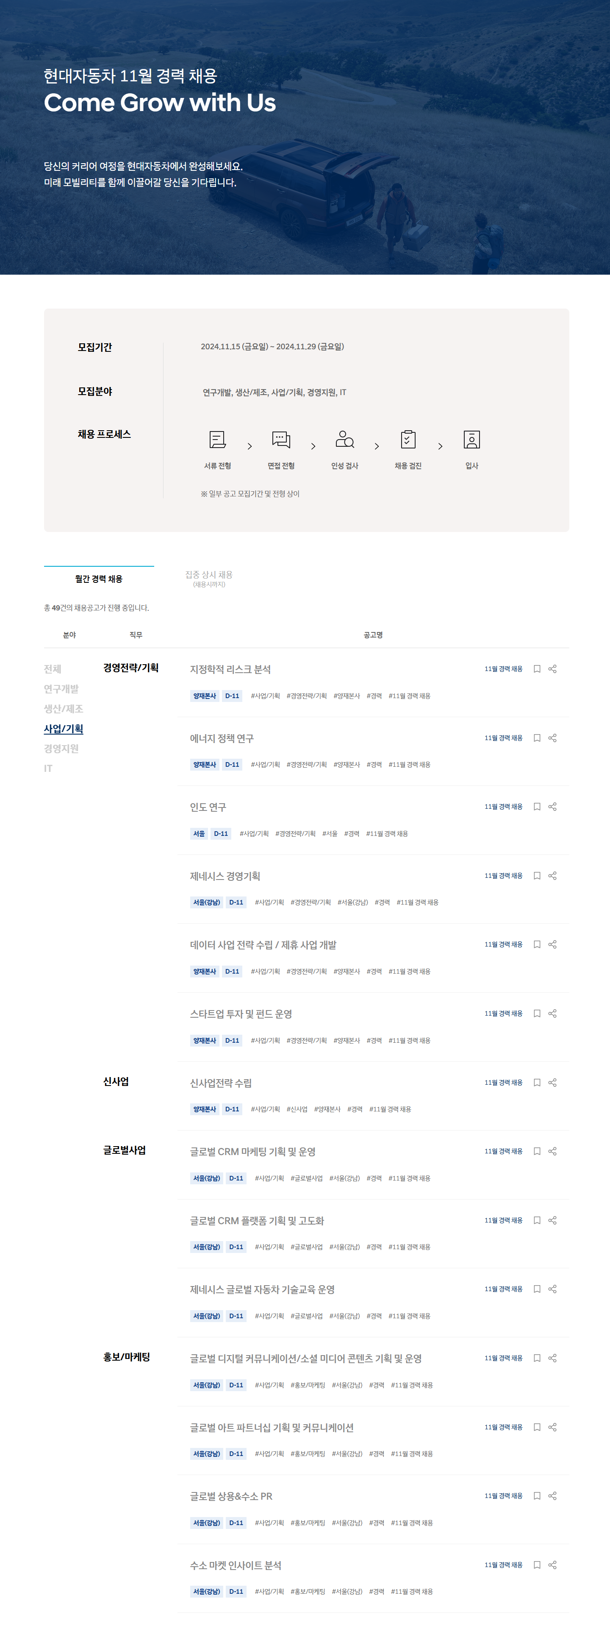Filter by 생산/제조 category
The image size is (610, 1637).
coord(64,709)
